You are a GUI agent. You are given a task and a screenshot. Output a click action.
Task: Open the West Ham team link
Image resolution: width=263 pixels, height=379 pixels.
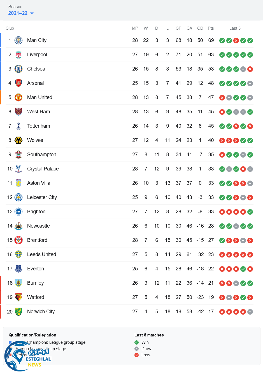pyautogui.click(x=38, y=112)
